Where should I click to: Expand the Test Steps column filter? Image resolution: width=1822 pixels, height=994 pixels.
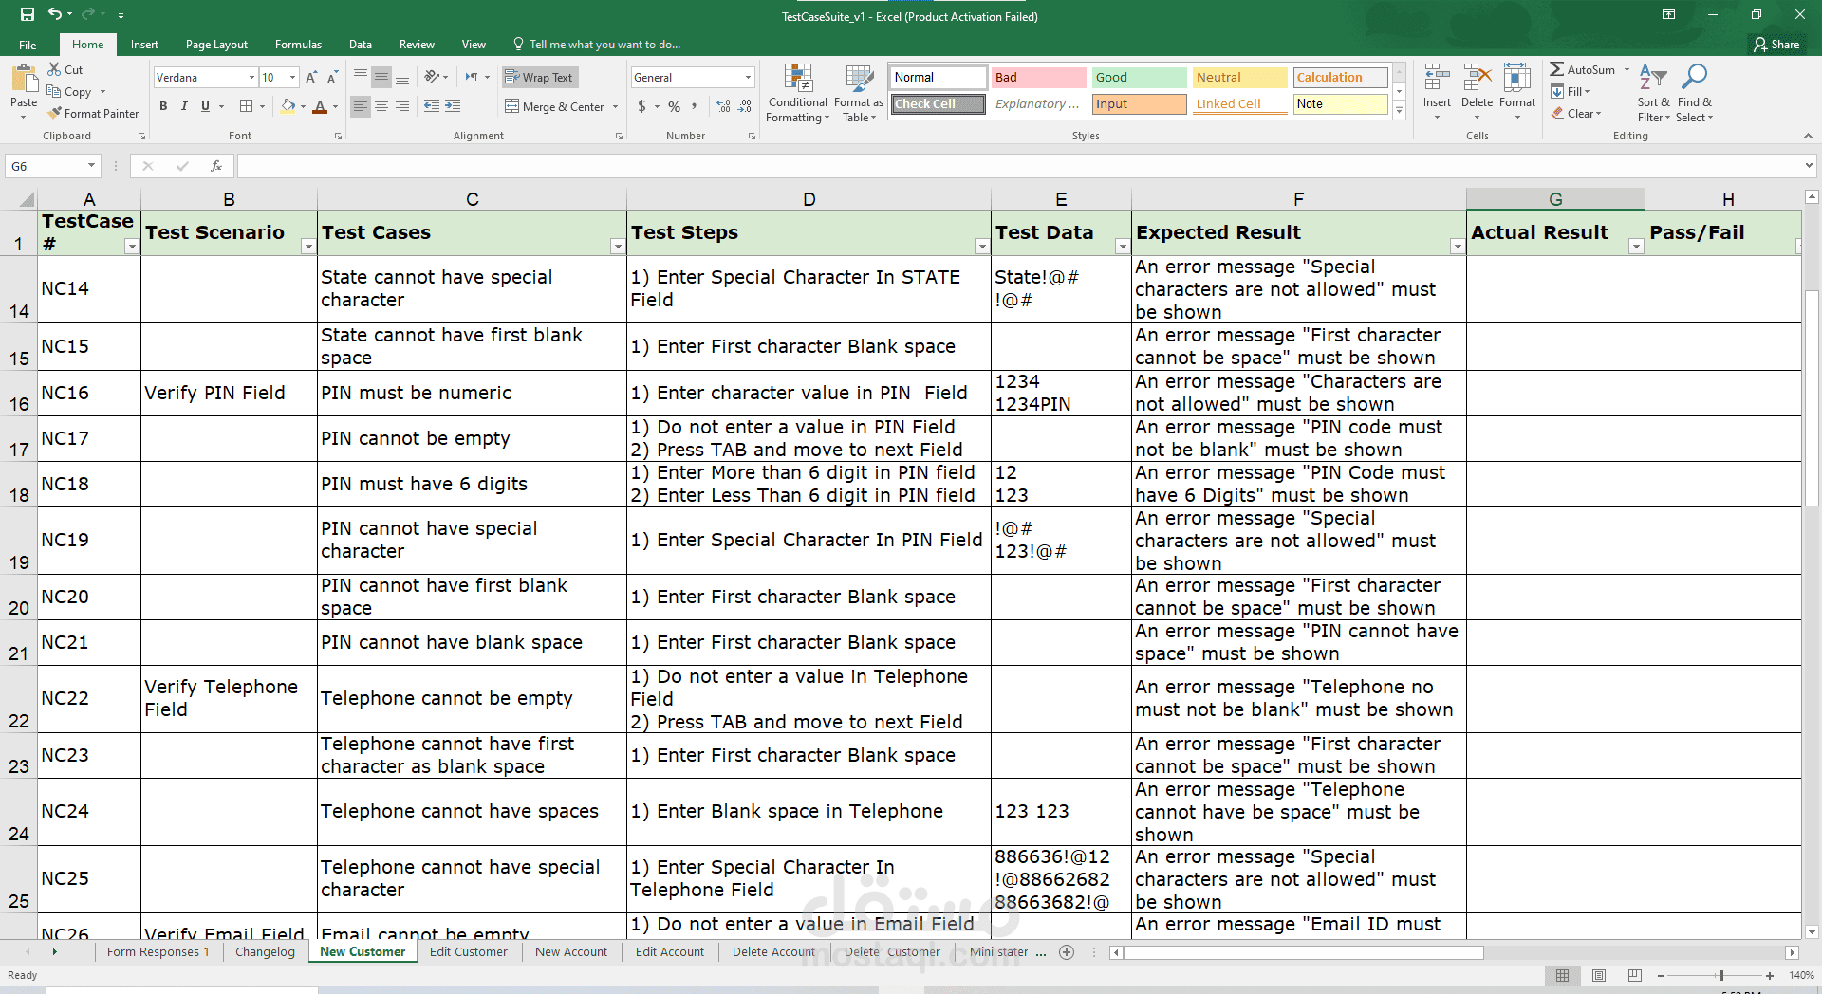[982, 247]
